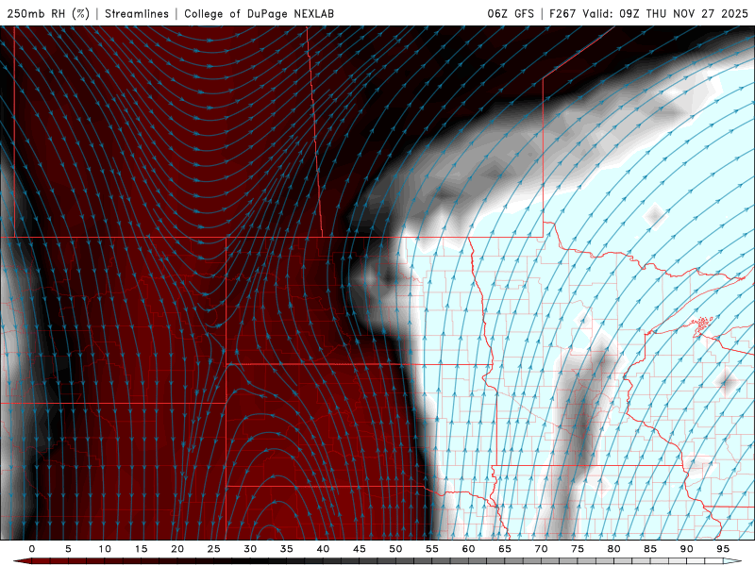Click the "Streamlines" label in header
This screenshot has width=755, height=566.
pyautogui.click(x=137, y=13)
